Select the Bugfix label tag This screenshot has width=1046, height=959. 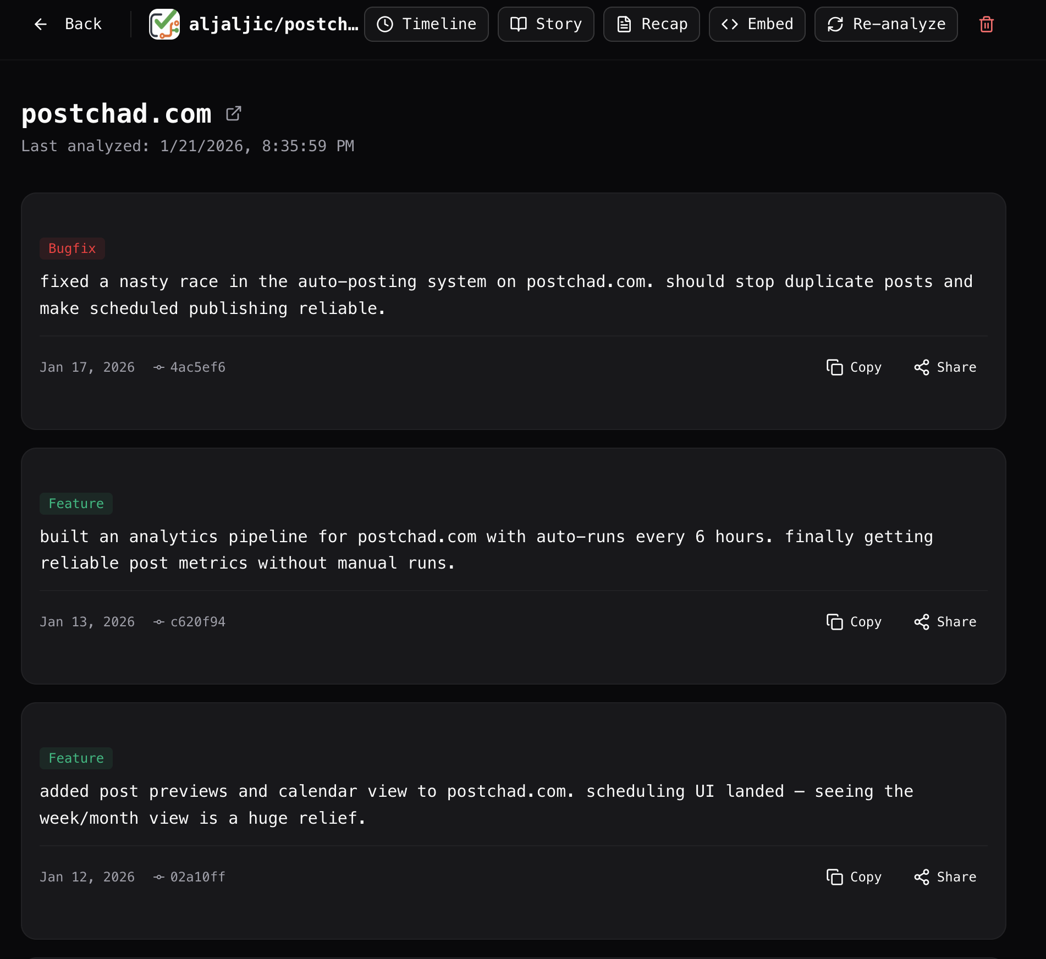point(72,248)
